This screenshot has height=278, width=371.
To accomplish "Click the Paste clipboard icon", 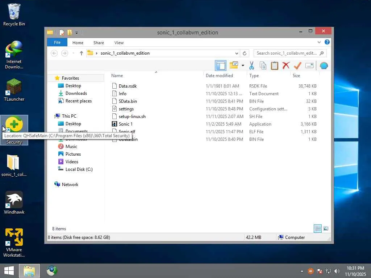I will (x=275, y=66).
